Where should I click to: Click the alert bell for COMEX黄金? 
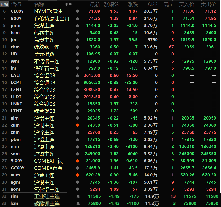(x=77, y=168)
